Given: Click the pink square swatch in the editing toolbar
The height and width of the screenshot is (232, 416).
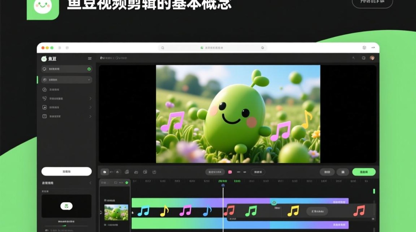Looking at the screenshot, I should click(230, 172).
